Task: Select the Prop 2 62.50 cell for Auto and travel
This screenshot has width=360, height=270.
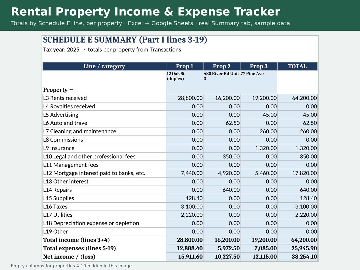Action: [222, 123]
